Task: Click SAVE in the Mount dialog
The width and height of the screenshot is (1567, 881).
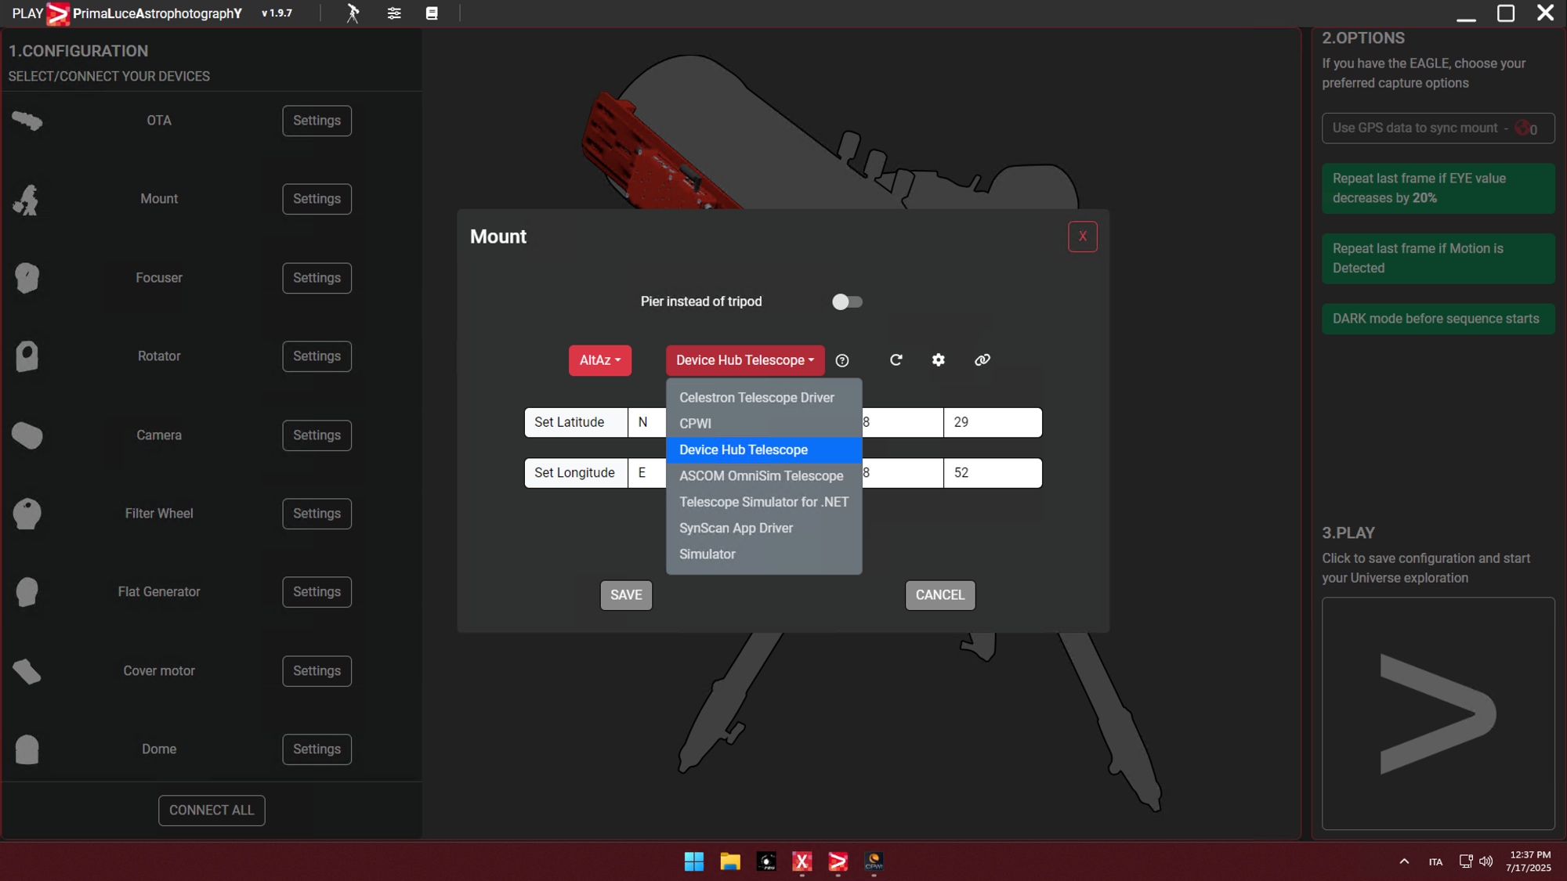Action: click(x=626, y=595)
